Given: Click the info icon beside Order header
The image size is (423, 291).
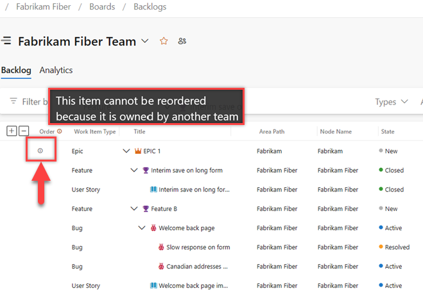Looking at the screenshot, I should (59, 131).
